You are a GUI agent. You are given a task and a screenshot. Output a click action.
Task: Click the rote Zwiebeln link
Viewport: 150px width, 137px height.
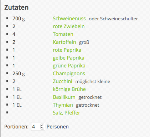pos(69,26)
